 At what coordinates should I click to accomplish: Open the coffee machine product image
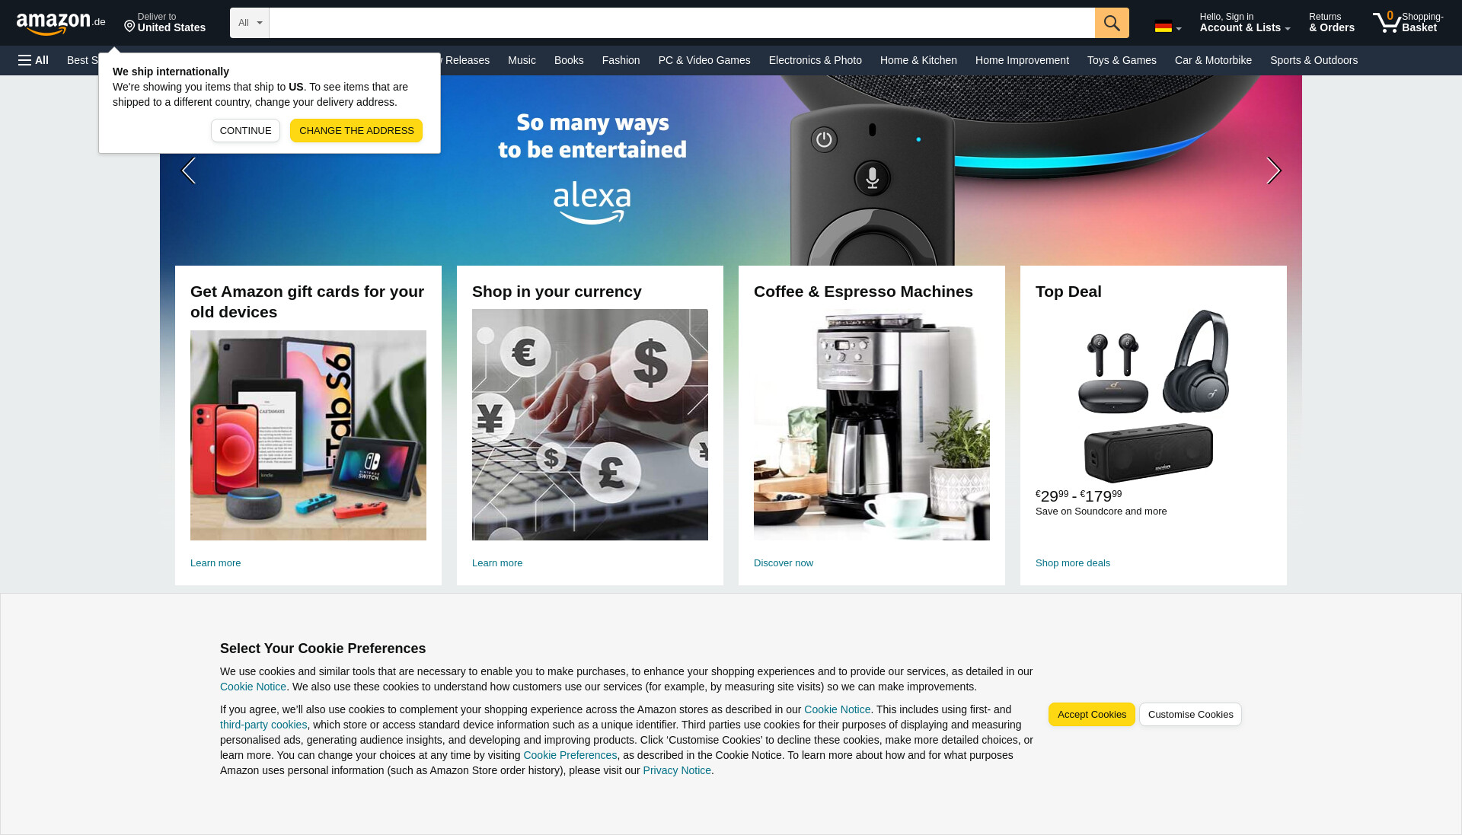pyautogui.click(x=872, y=425)
